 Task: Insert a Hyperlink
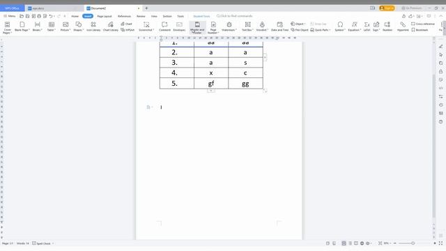click(x=403, y=26)
